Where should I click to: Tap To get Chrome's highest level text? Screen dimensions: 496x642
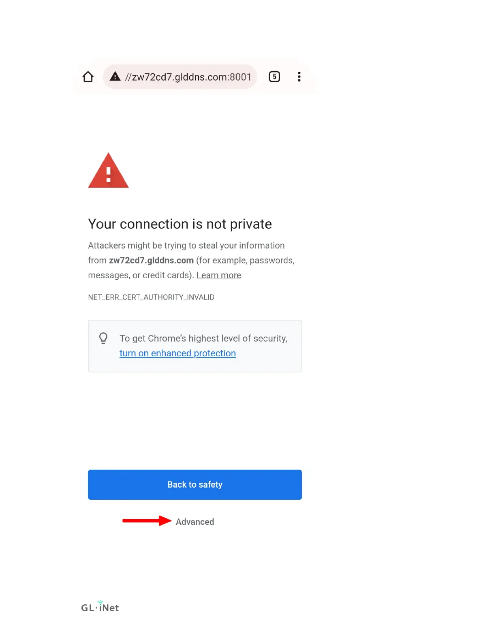coord(203,338)
